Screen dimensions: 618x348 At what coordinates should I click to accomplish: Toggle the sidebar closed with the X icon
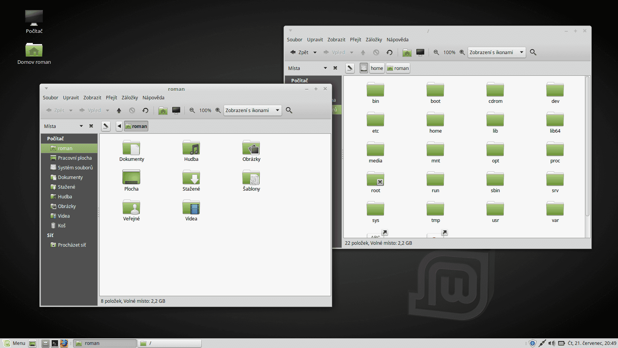click(91, 126)
